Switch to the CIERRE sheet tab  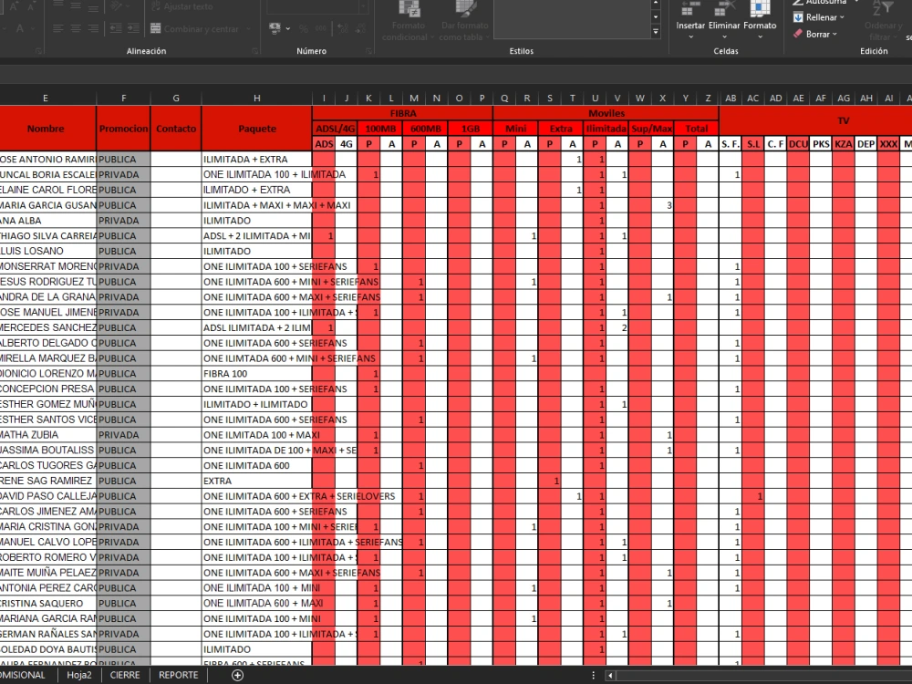[124, 675]
